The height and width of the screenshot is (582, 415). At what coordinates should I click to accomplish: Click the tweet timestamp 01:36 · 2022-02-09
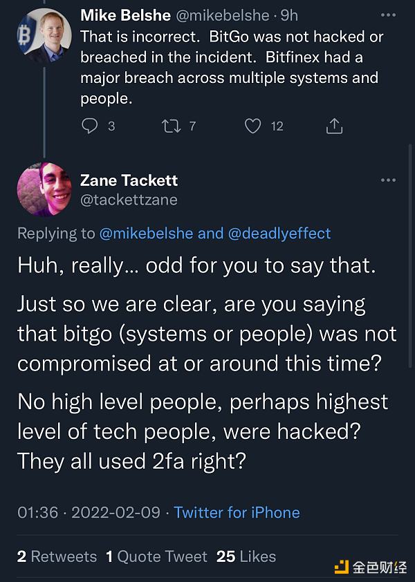88,513
